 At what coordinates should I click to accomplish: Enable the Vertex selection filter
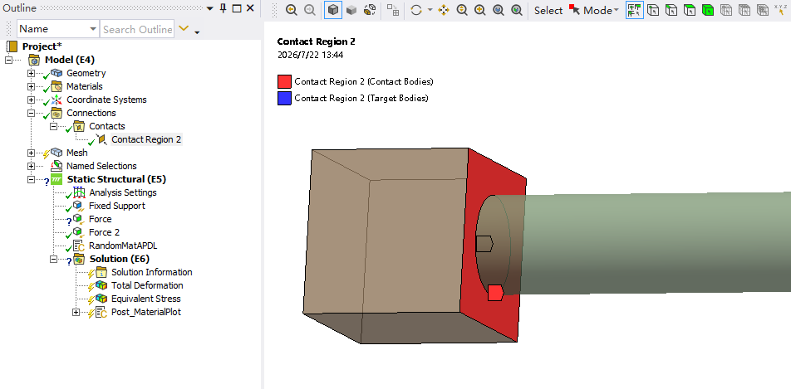pos(653,10)
